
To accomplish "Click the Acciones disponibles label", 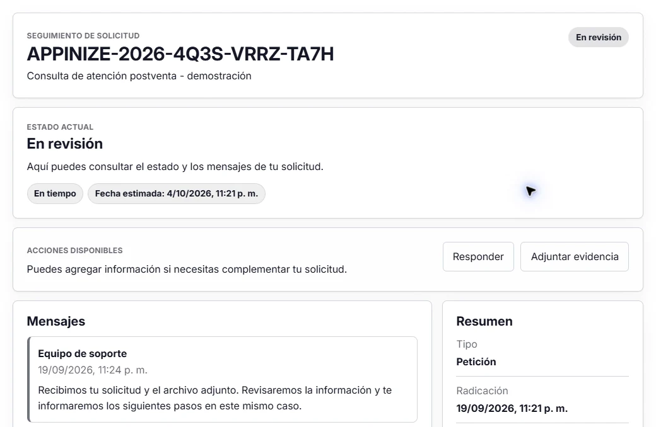I will click(x=75, y=251).
